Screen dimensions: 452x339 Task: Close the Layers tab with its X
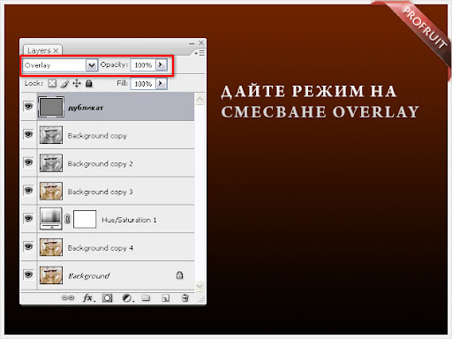click(x=56, y=50)
